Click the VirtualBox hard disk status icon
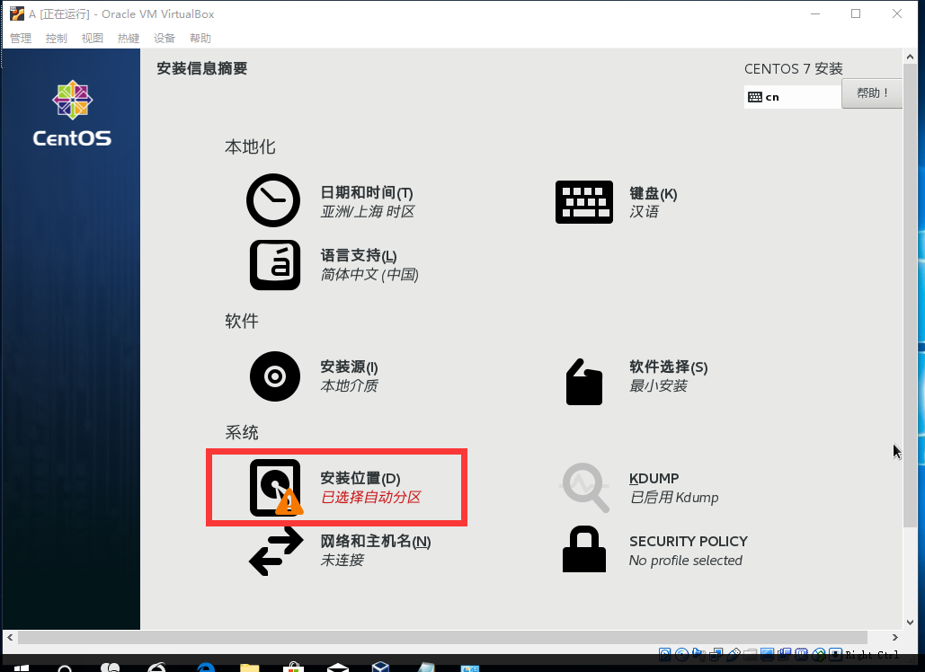Screen dimensions: 925x672 click(665, 654)
